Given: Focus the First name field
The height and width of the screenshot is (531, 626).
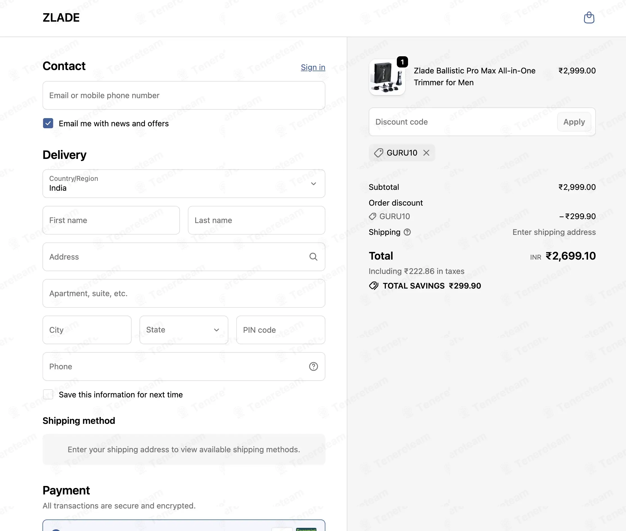Looking at the screenshot, I should 111,220.
